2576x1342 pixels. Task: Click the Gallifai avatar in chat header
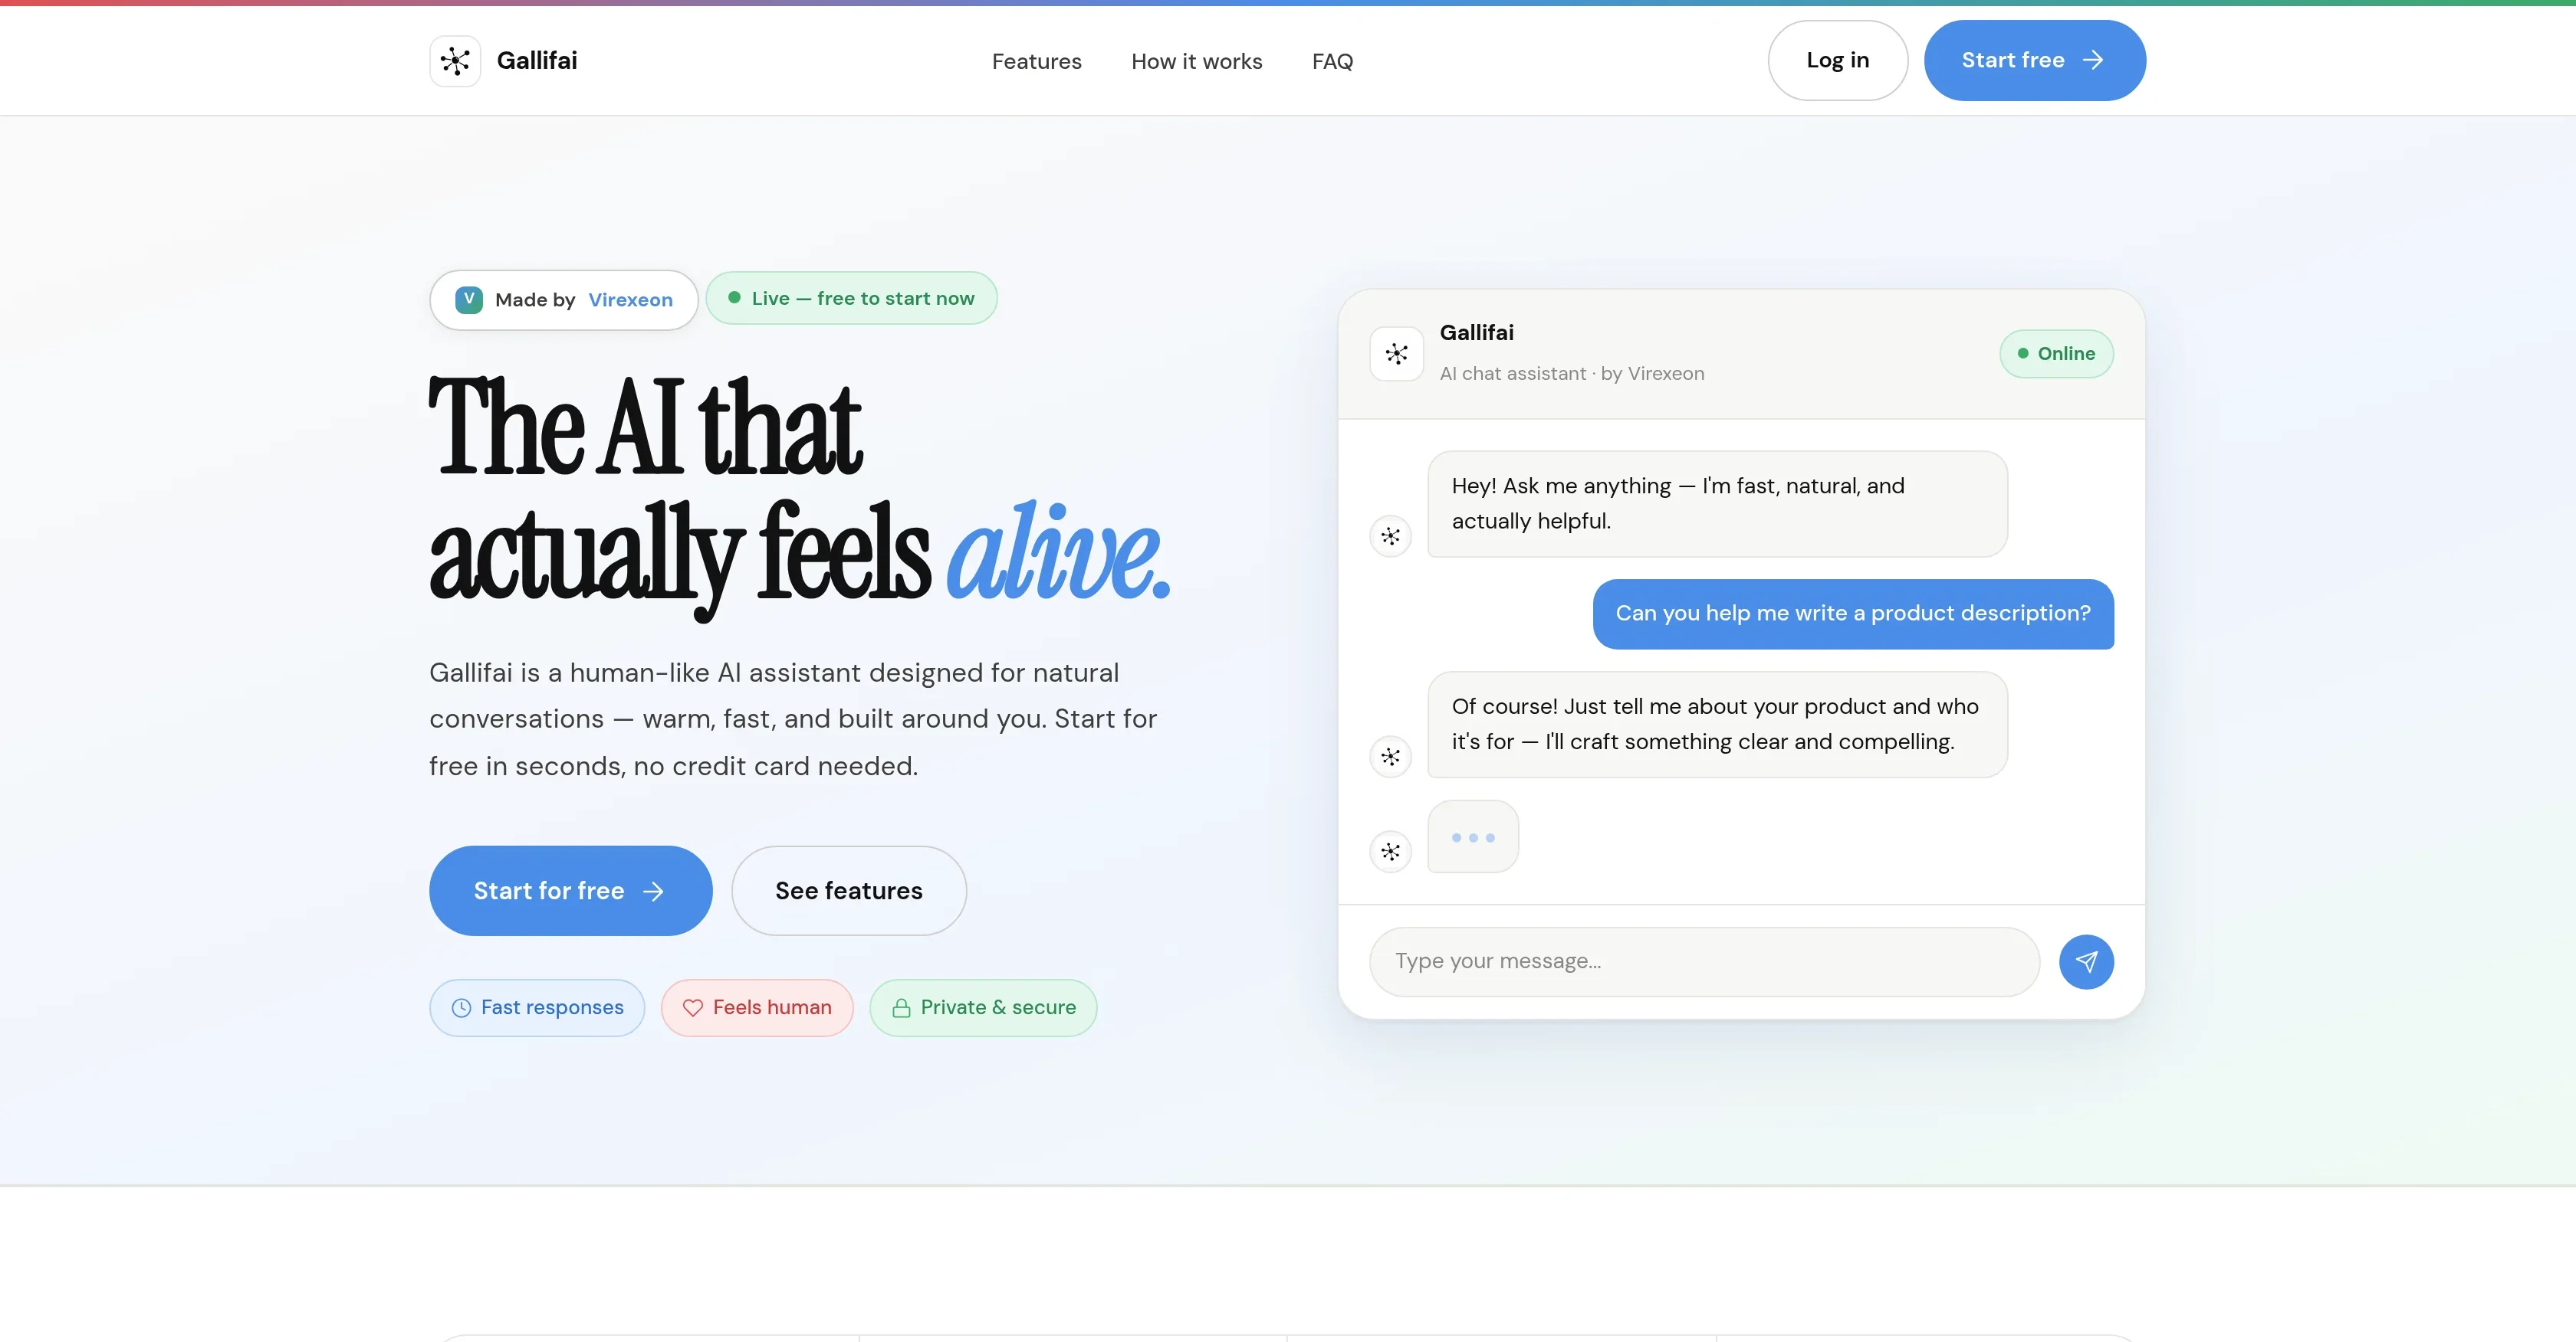(x=1397, y=354)
